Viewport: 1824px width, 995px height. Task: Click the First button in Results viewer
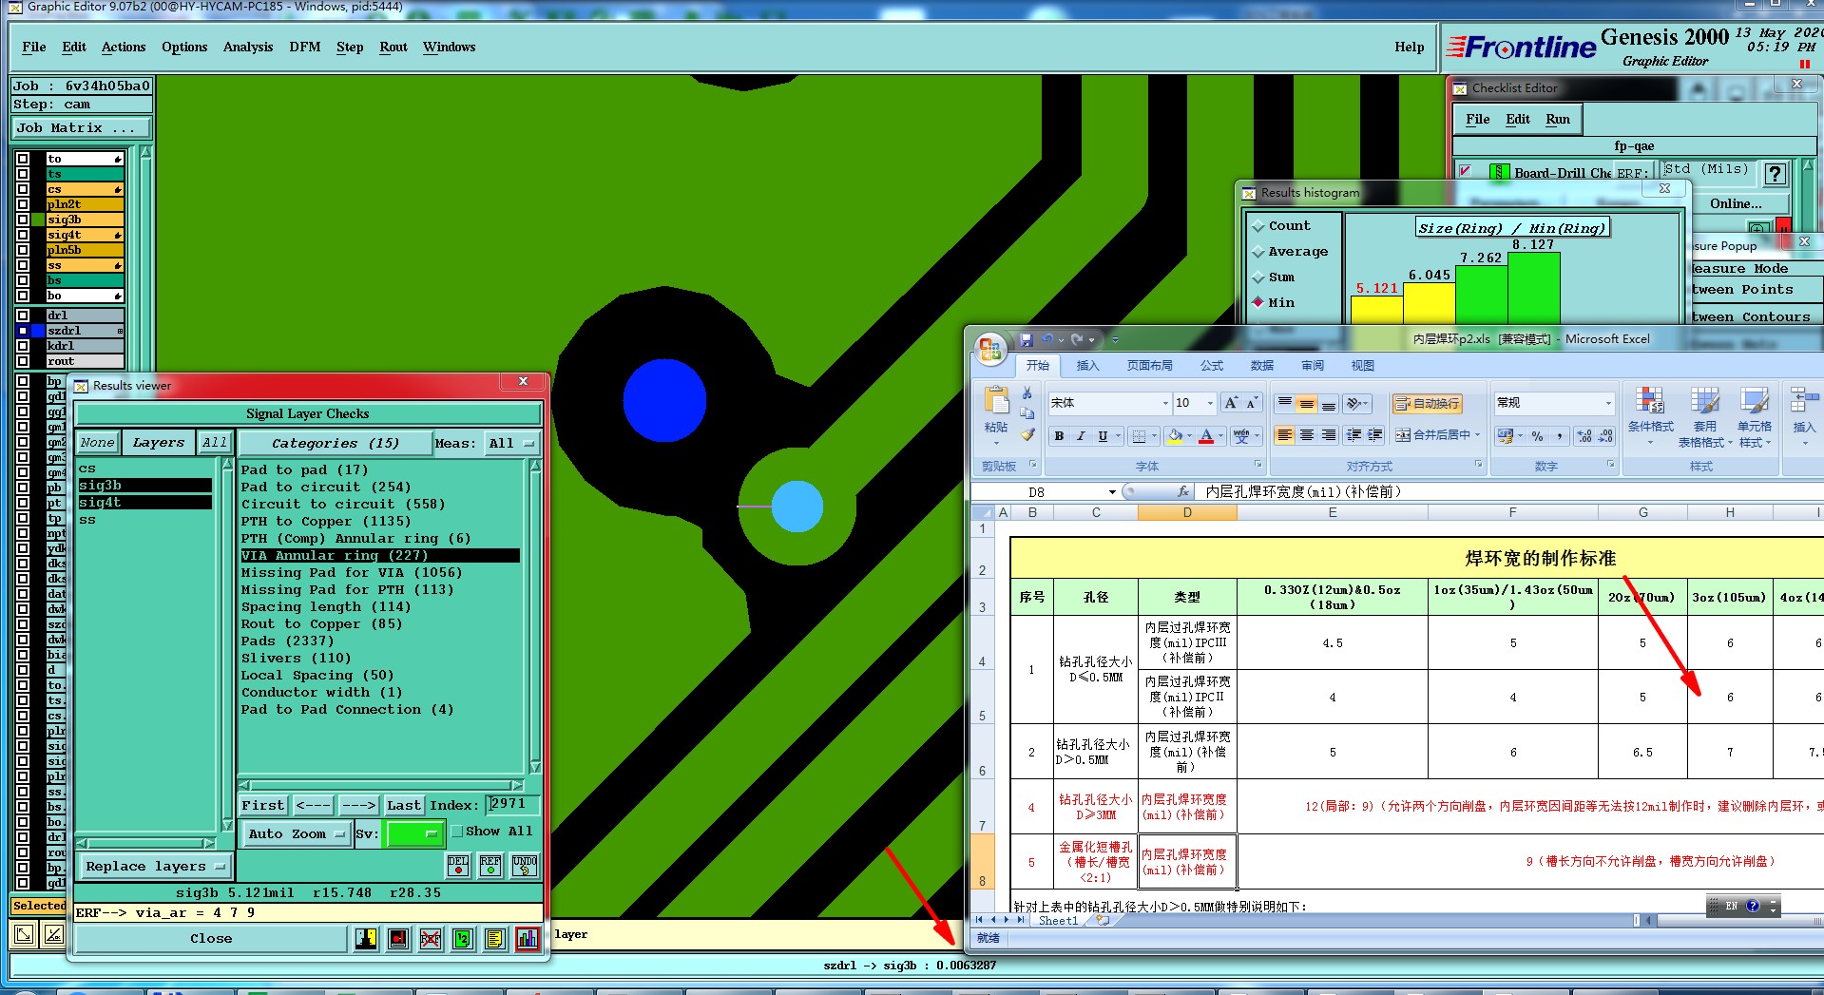(x=262, y=806)
